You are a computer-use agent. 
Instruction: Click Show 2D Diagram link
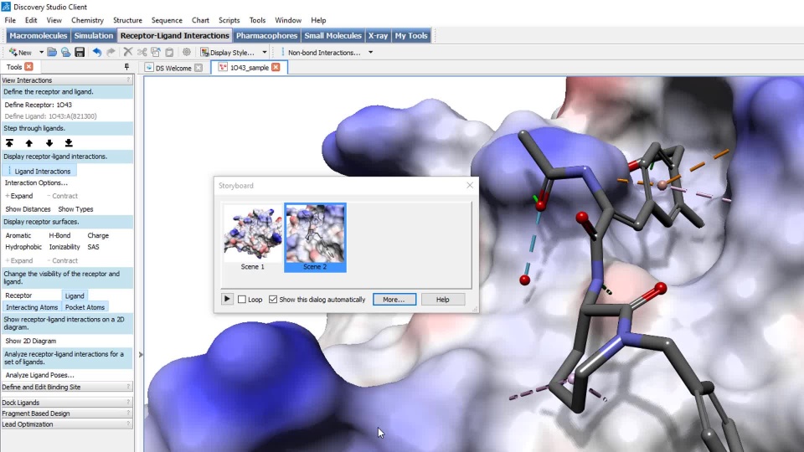pyautogui.click(x=31, y=341)
